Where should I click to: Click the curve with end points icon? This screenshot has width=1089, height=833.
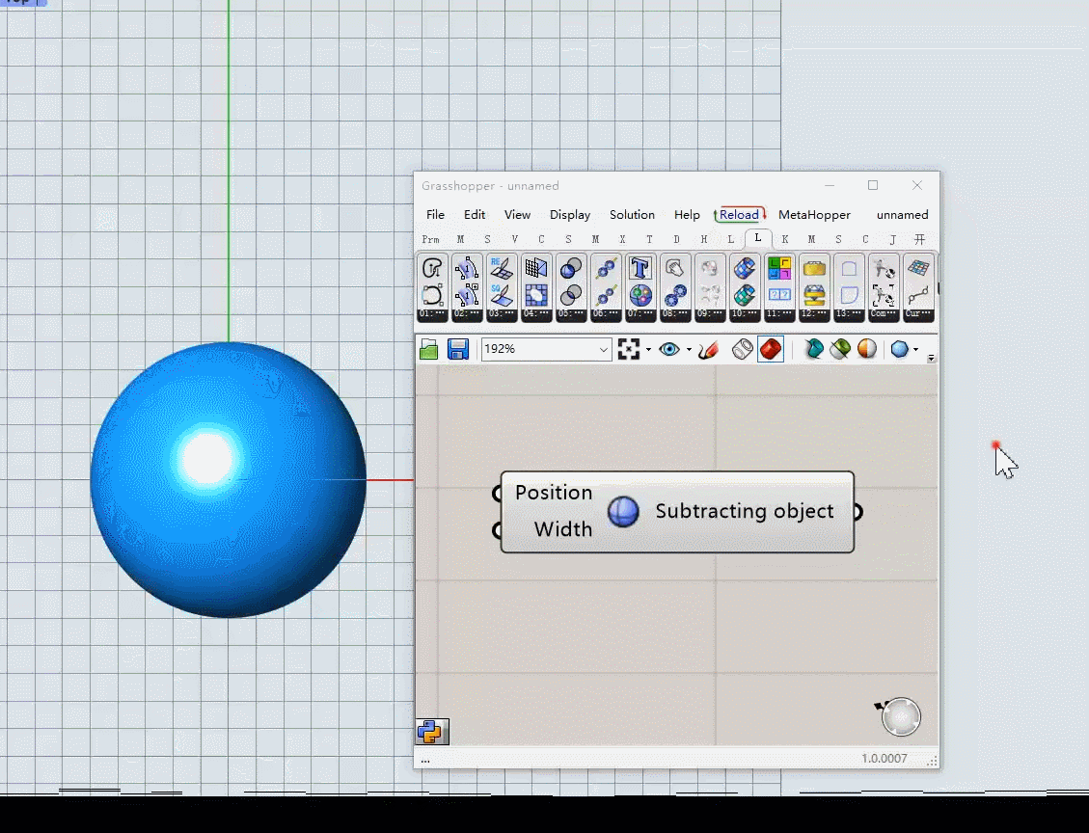pyautogui.click(x=918, y=295)
